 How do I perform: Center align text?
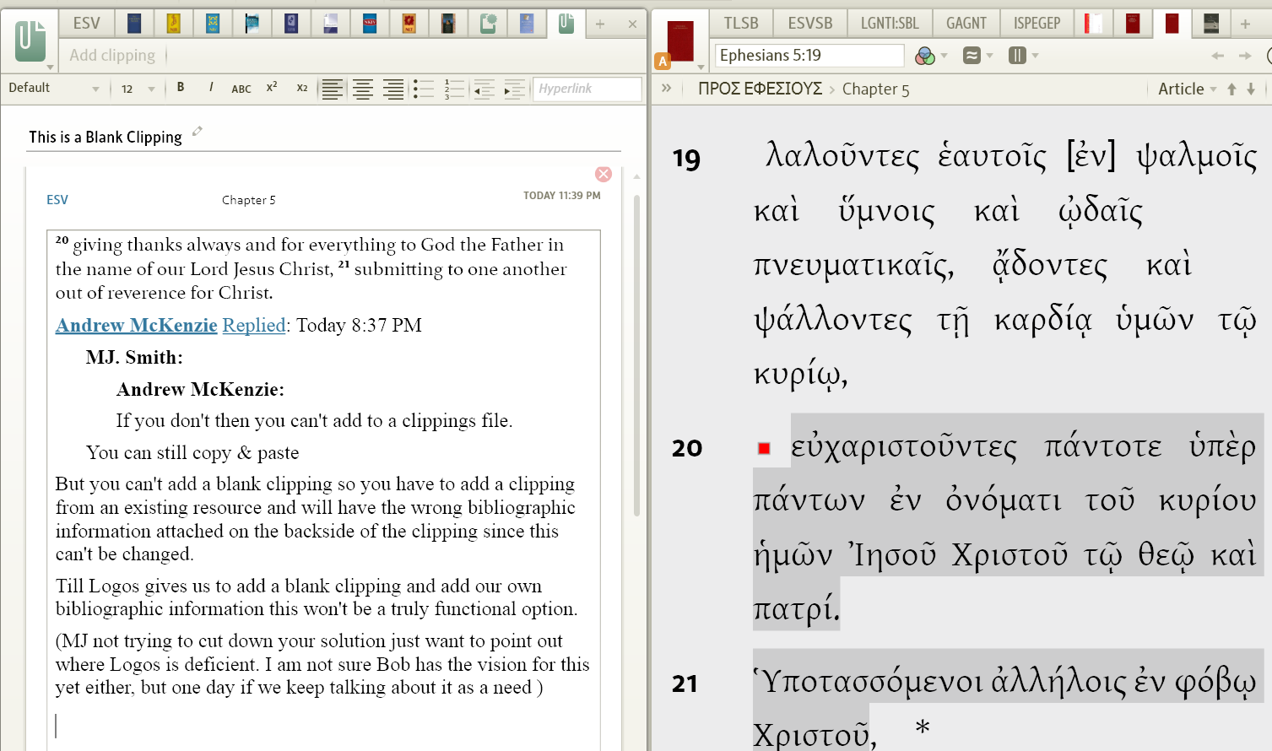pyautogui.click(x=363, y=89)
